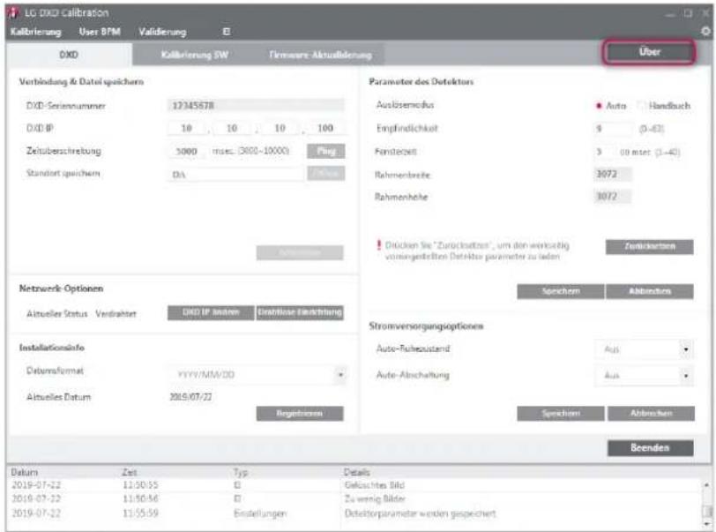Click the Zeitüberschreitung value field

(x=187, y=151)
